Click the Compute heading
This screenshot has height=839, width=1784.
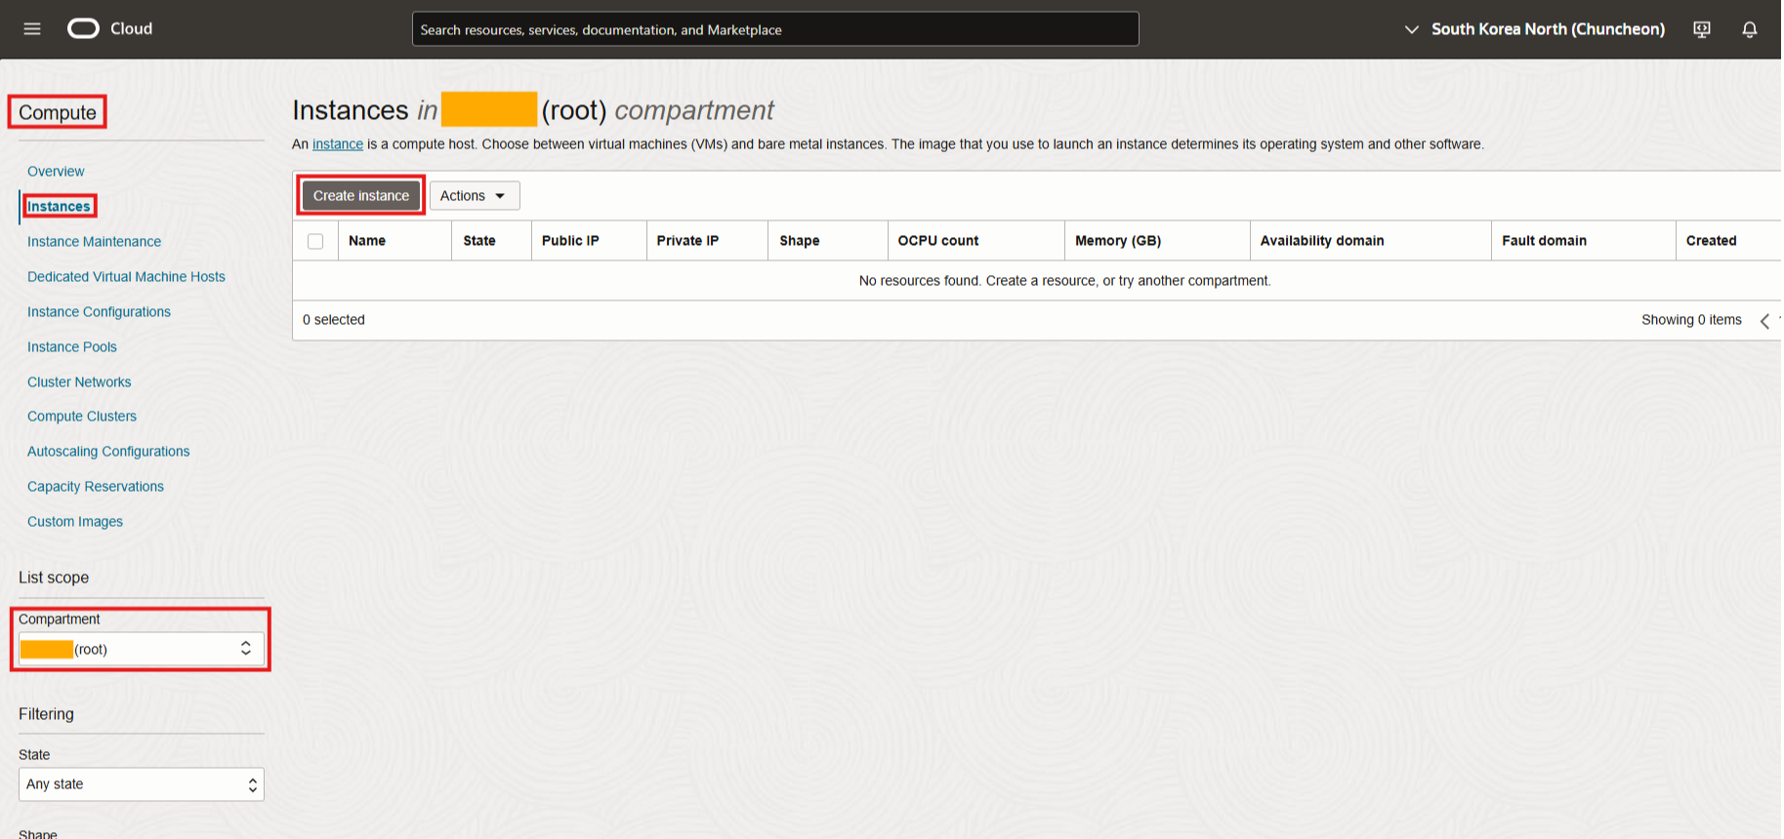tap(58, 113)
